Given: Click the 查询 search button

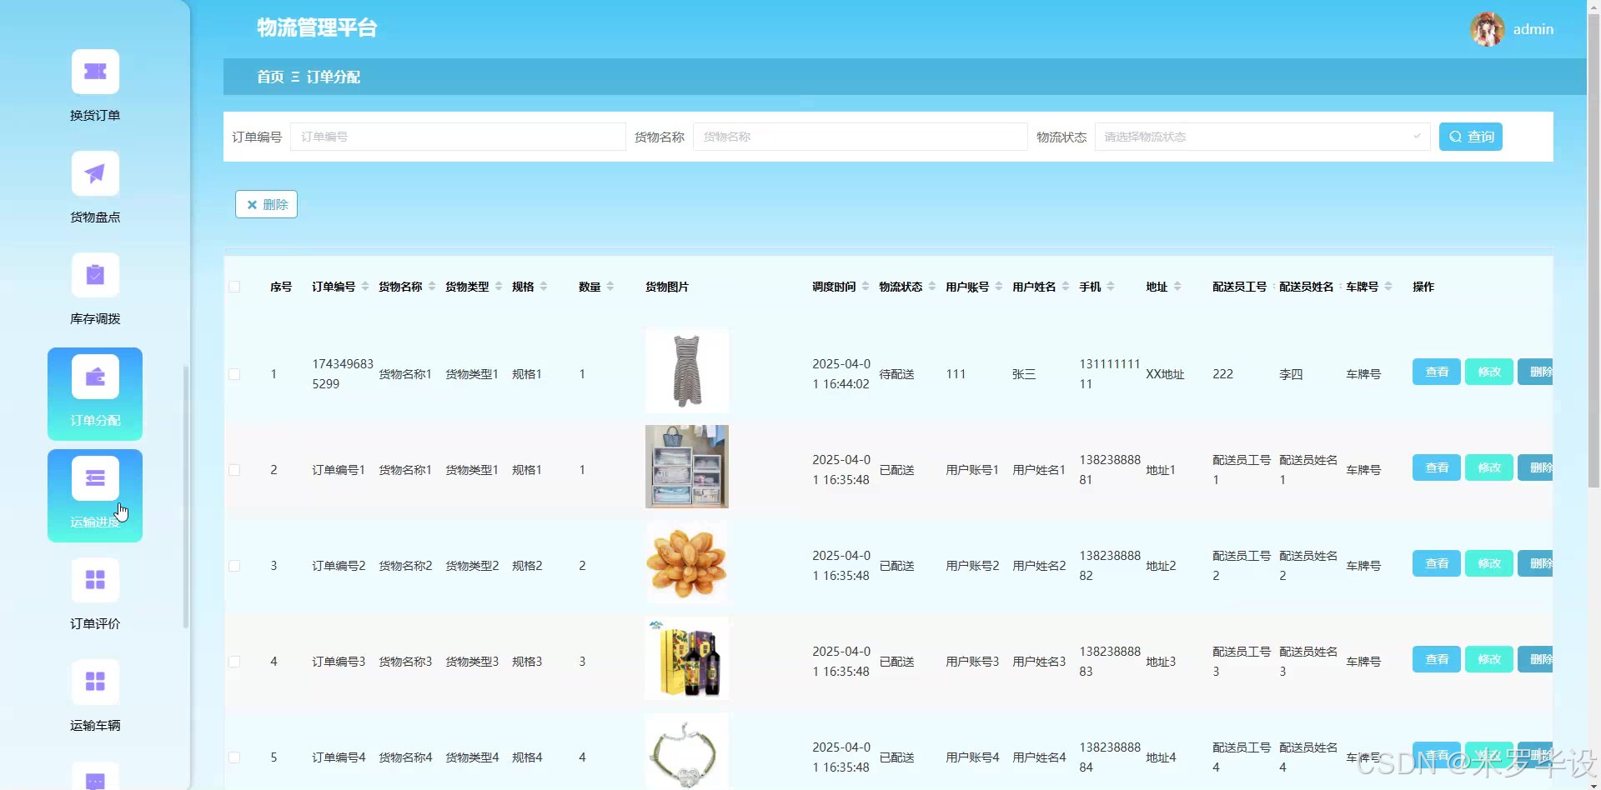Looking at the screenshot, I should tap(1471, 137).
